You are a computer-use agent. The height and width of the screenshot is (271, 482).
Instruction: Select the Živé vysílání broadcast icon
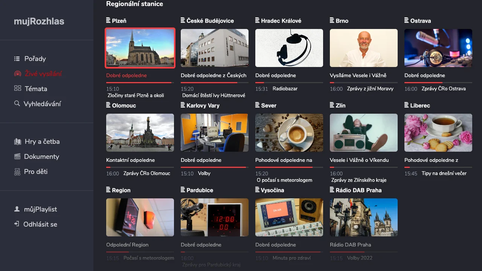point(17,74)
